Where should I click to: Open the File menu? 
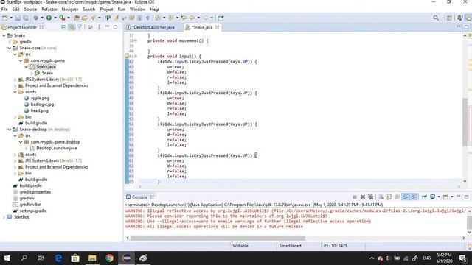click(x=4, y=10)
